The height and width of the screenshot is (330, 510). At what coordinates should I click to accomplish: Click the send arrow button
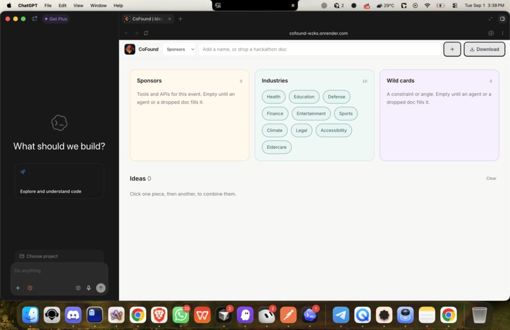[101, 288]
